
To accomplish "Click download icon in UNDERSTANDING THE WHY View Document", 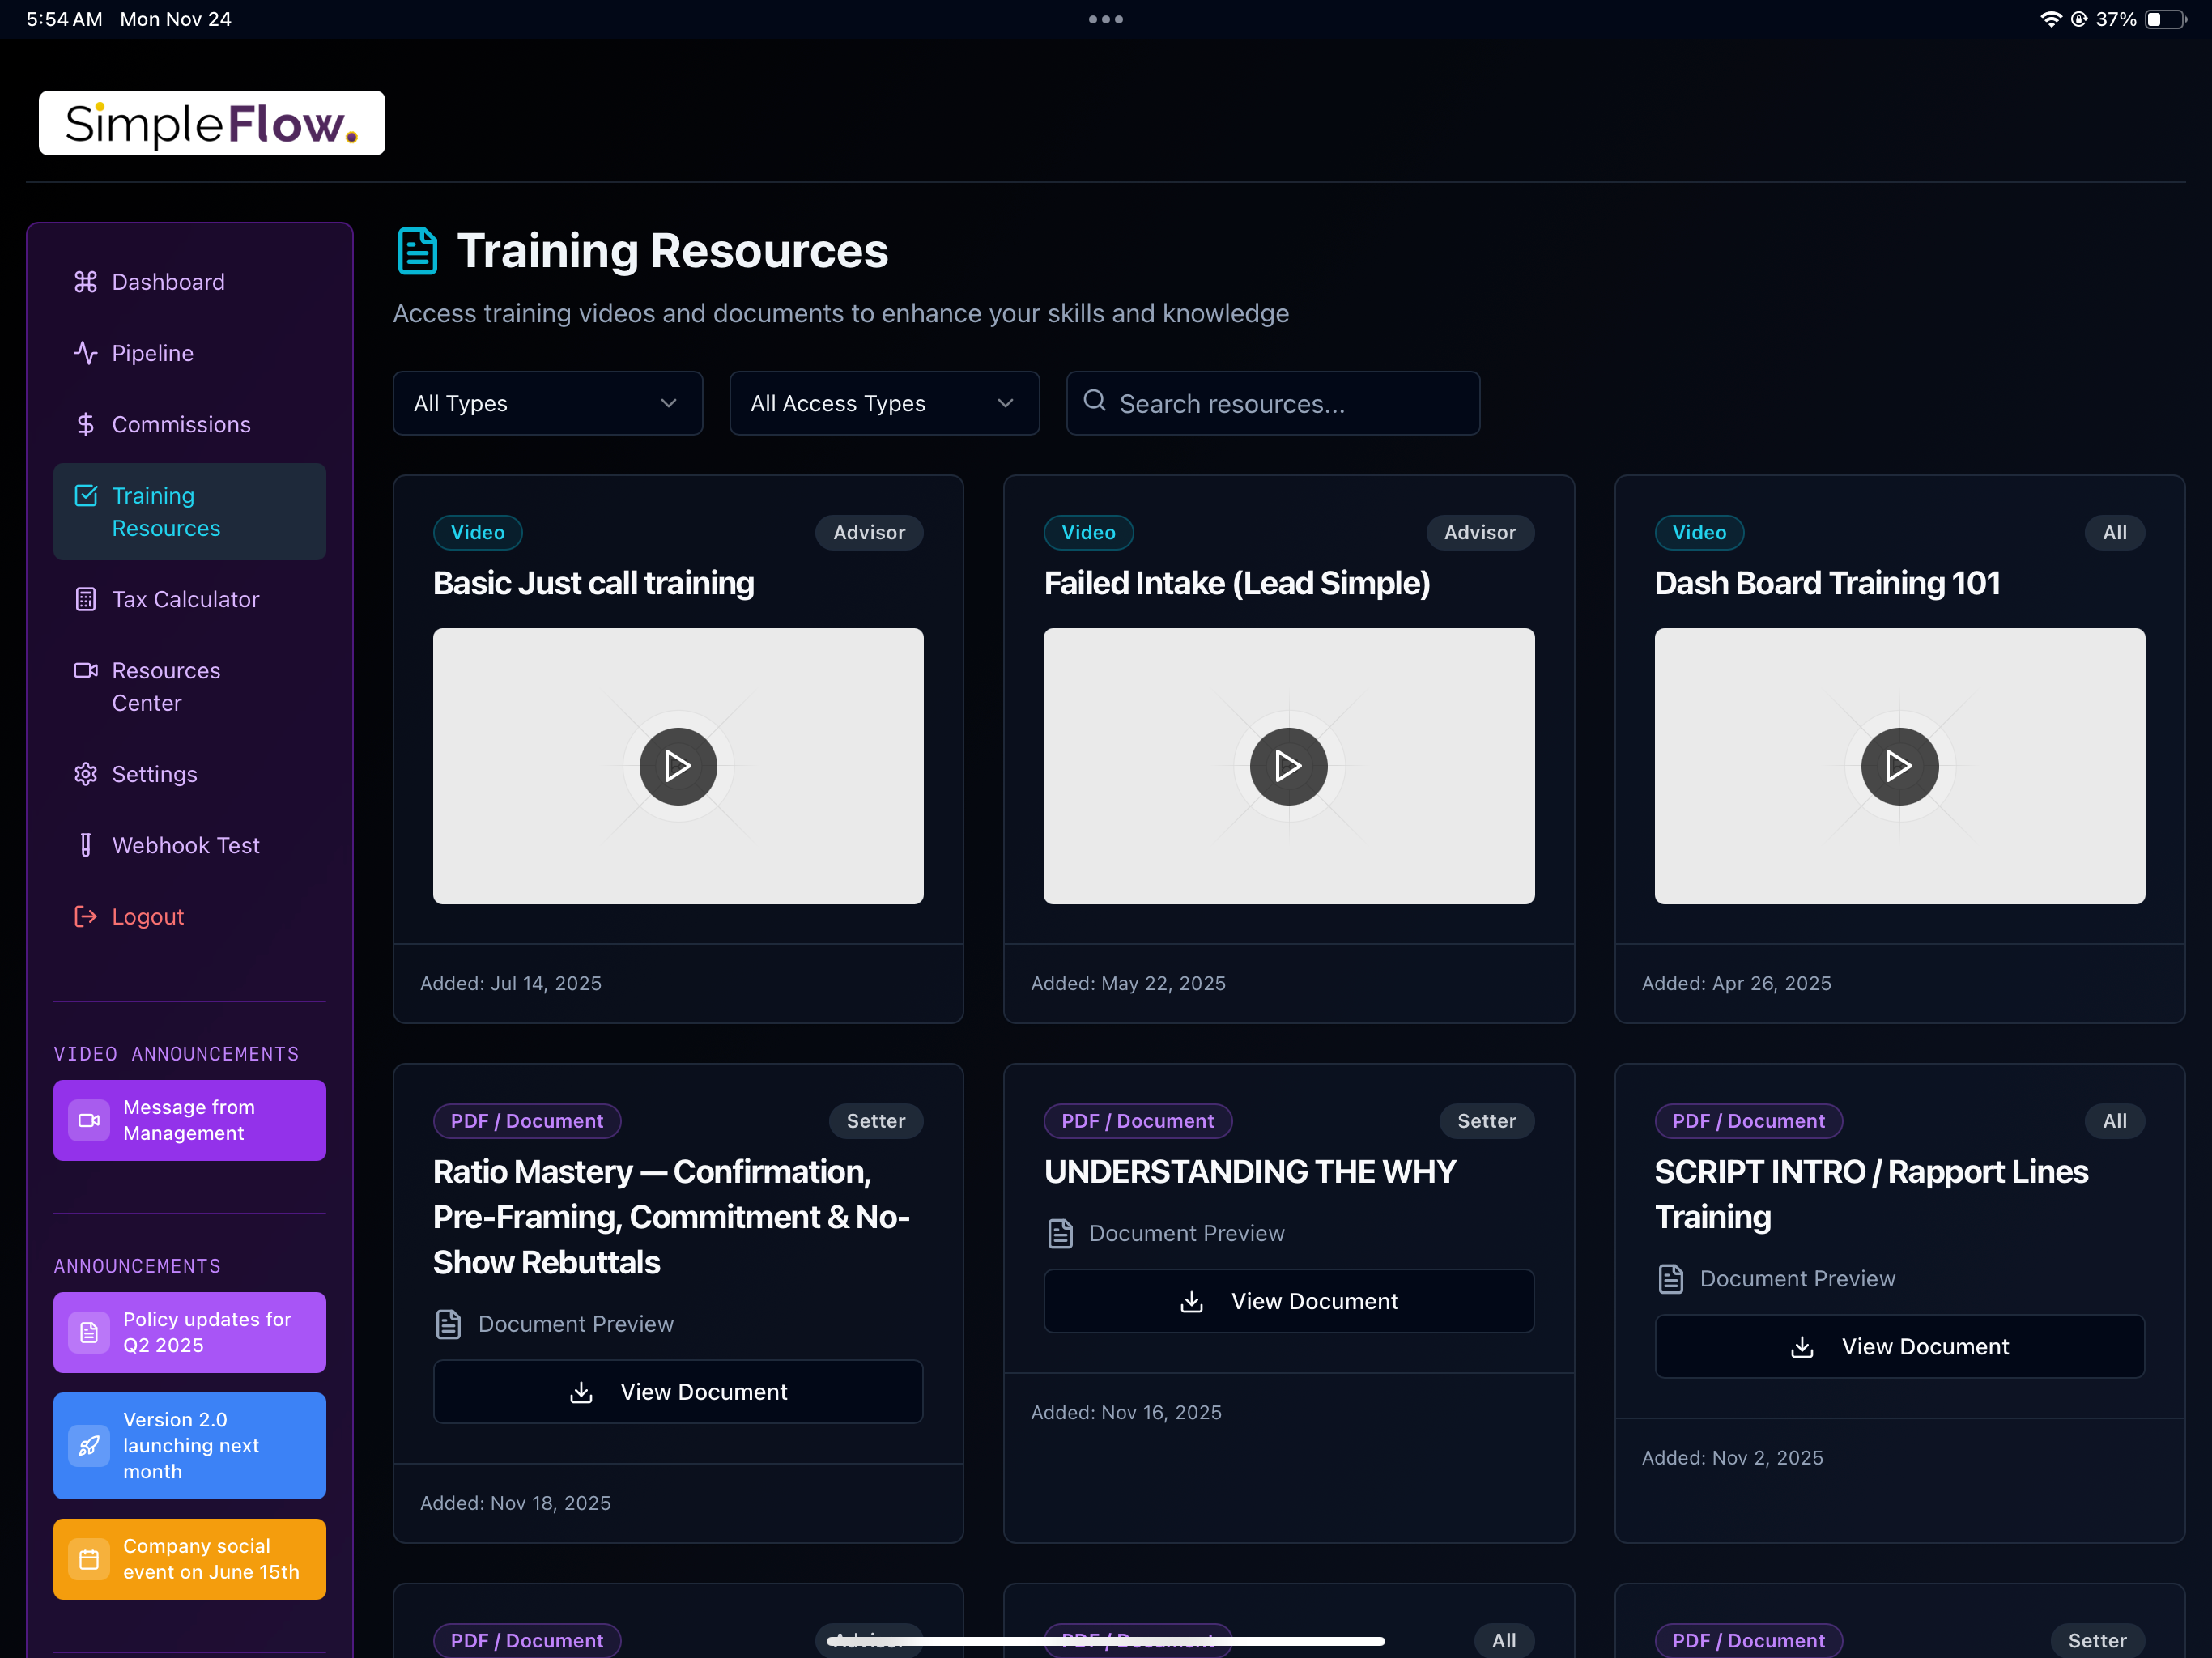I will [x=1192, y=1301].
